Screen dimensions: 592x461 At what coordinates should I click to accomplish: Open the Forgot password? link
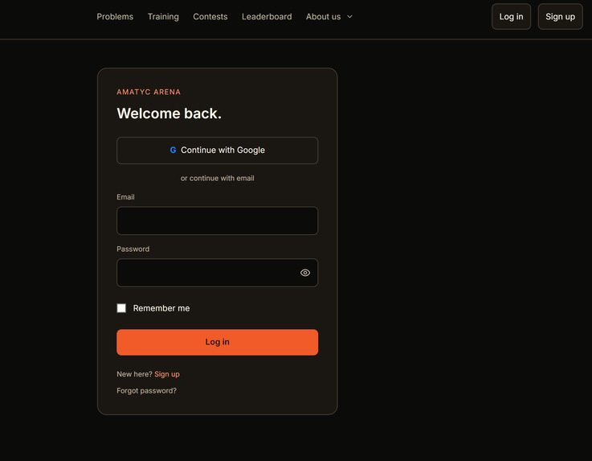point(146,391)
